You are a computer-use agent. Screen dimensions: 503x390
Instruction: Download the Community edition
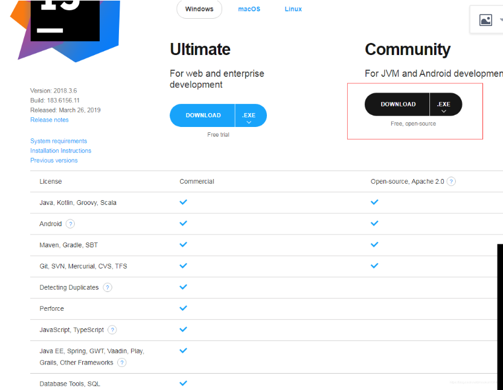click(x=397, y=105)
